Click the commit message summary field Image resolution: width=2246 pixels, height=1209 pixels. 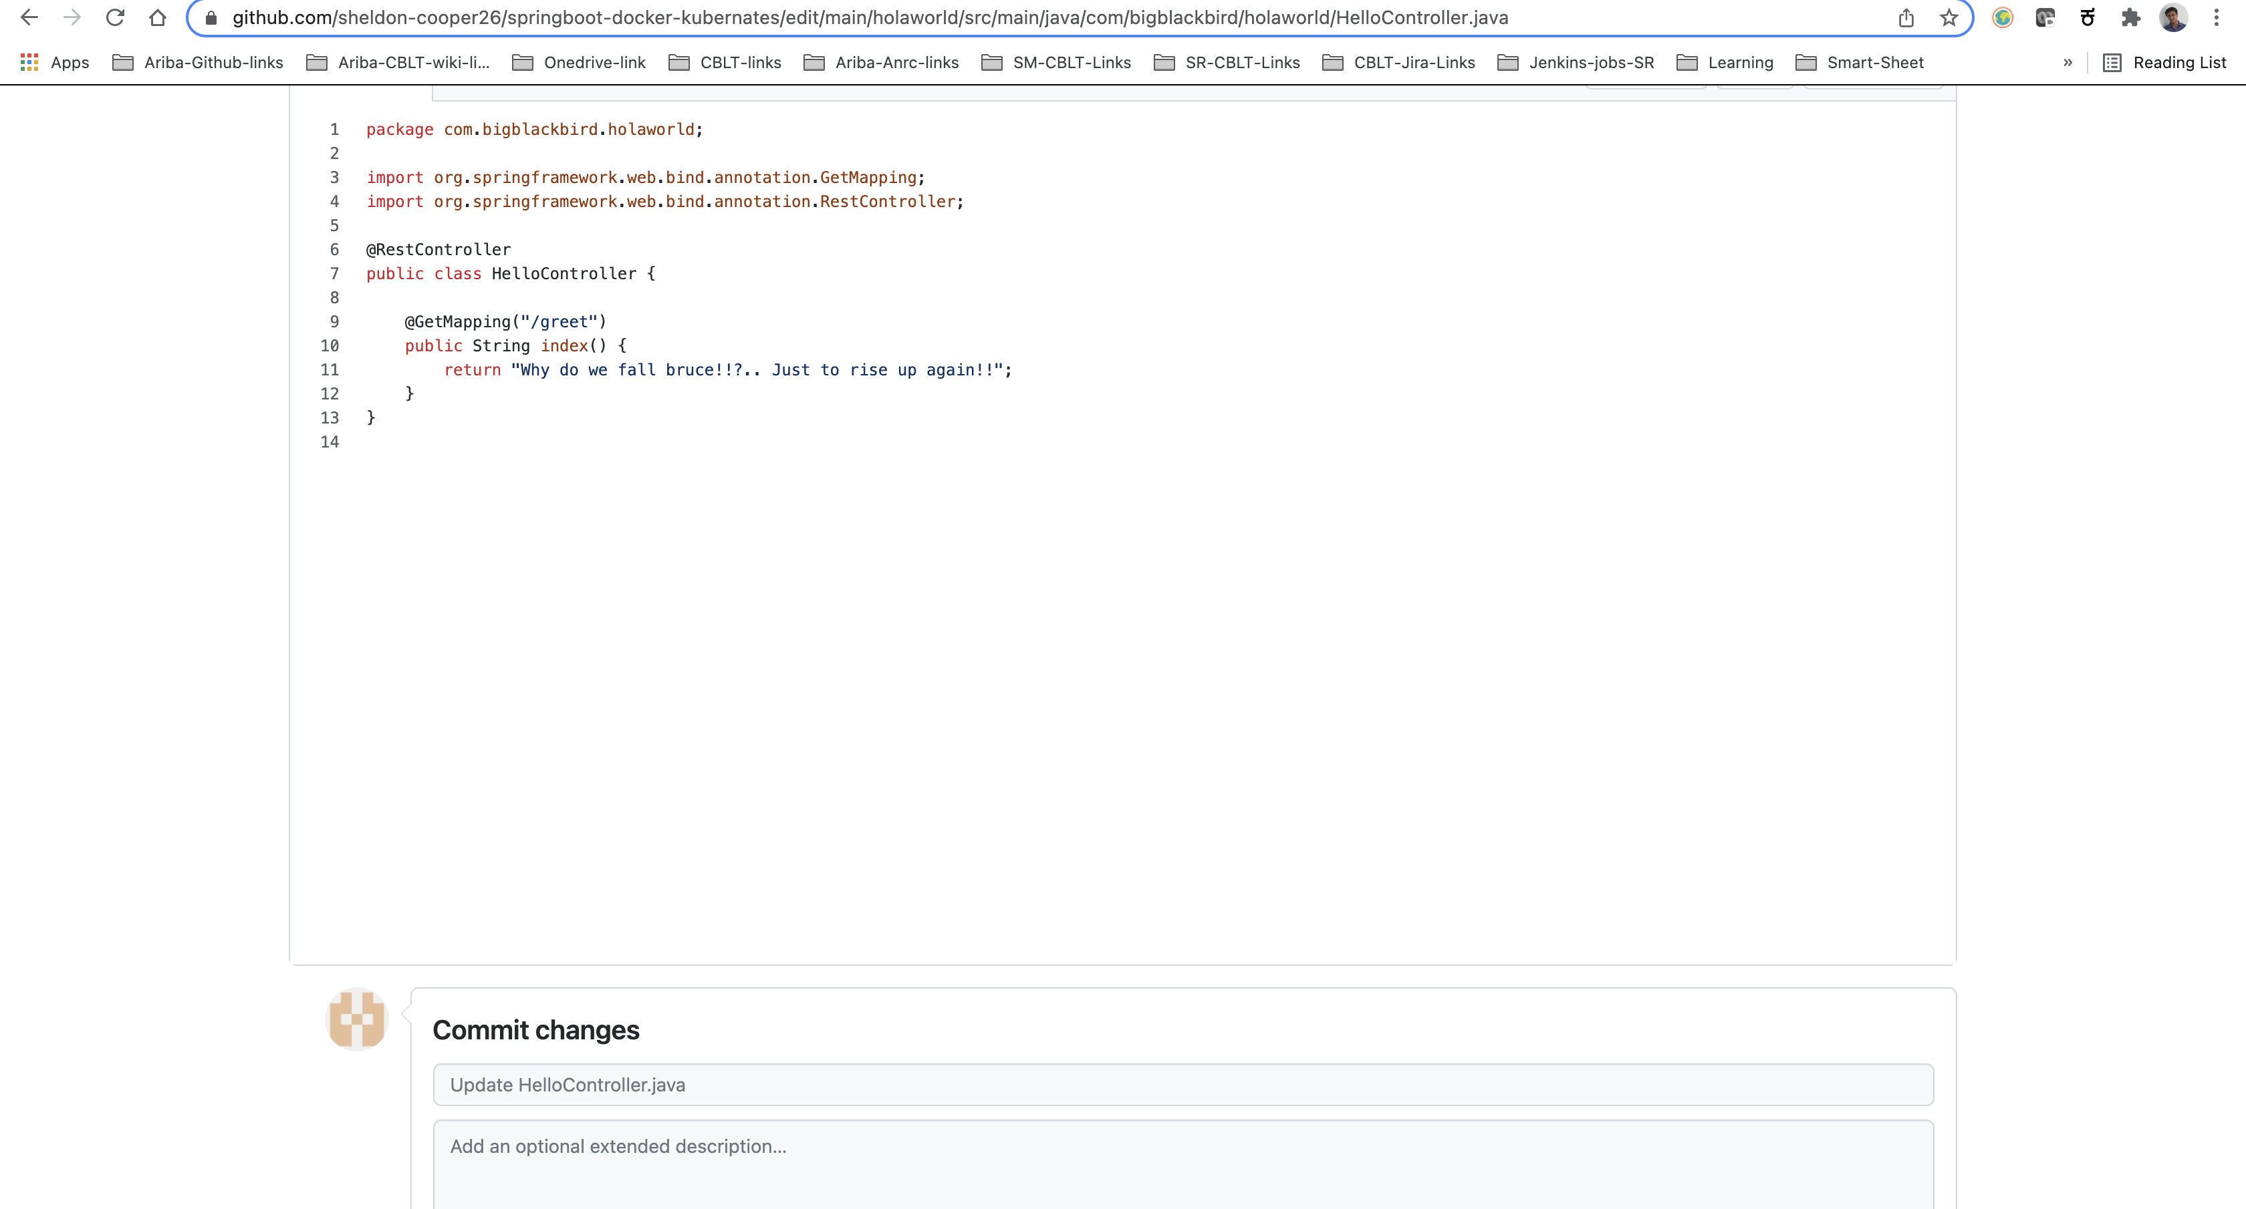1183,1085
